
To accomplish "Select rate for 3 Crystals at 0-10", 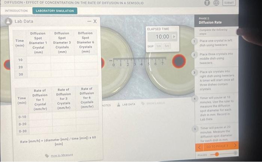I will click(x=64, y=115).
